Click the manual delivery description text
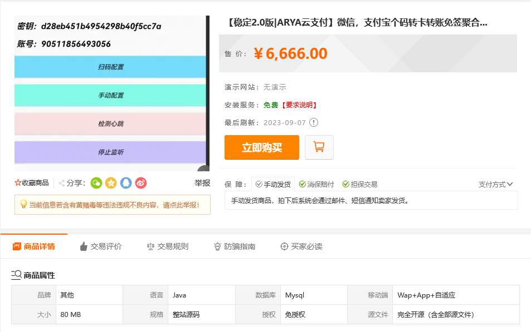 point(320,201)
